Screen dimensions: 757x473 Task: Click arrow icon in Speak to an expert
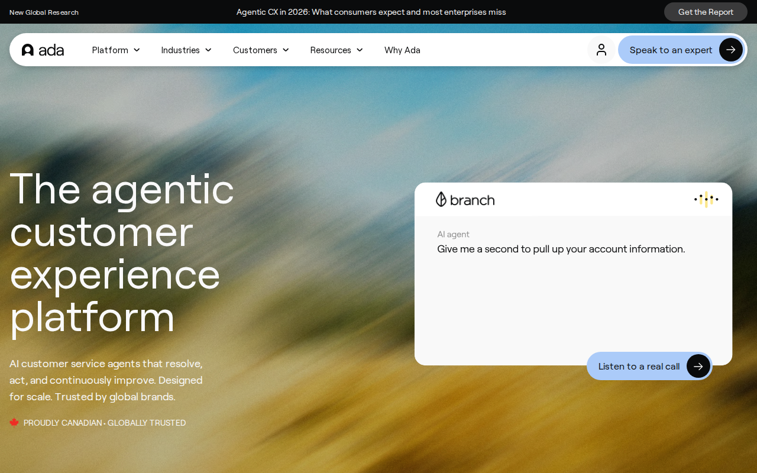coord(731,50)
